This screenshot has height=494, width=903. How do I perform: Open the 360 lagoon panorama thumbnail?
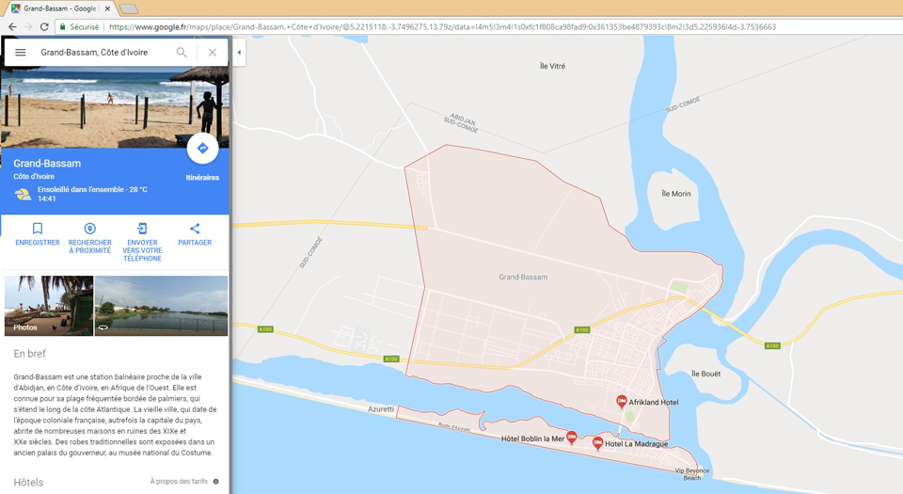pos(161,305)
